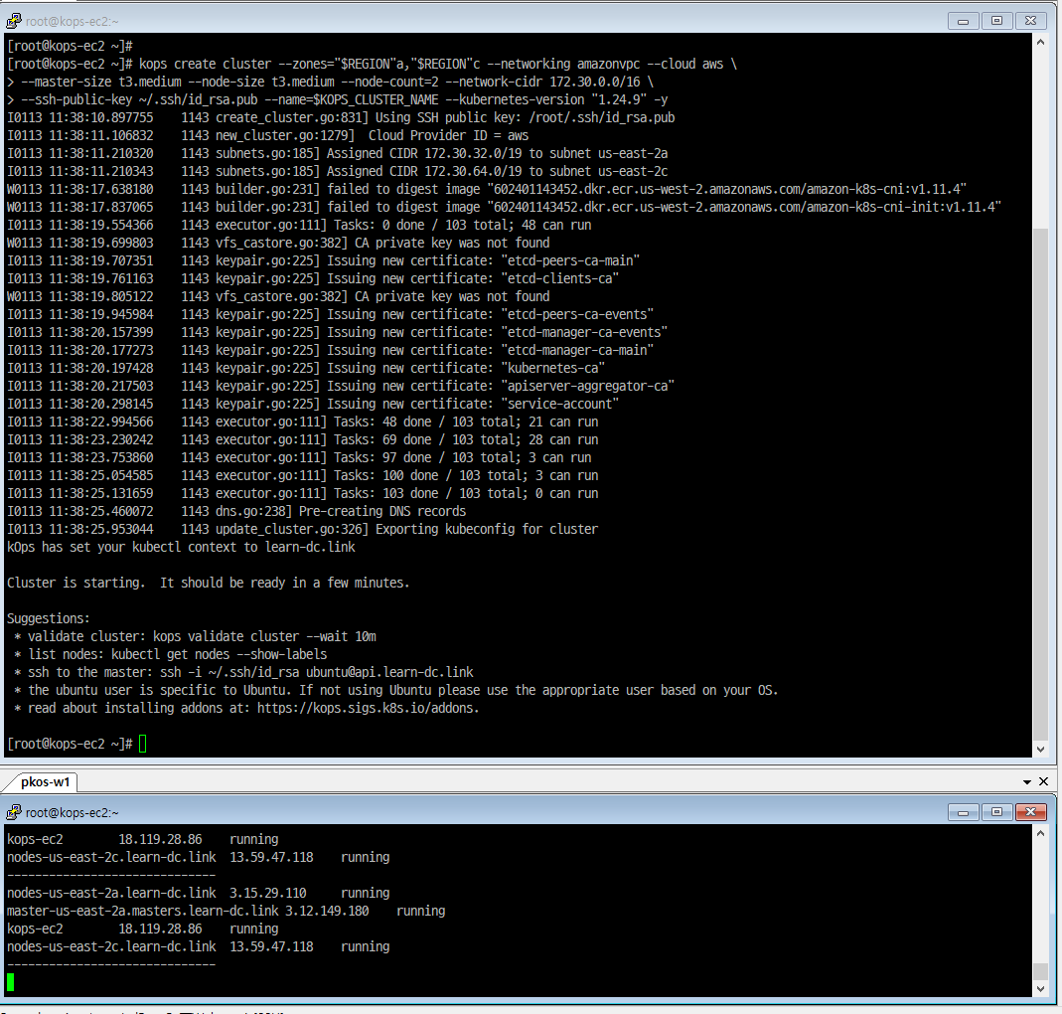
Task: Minimize the bottom PuTTY session window
Action: pos(961,811)
